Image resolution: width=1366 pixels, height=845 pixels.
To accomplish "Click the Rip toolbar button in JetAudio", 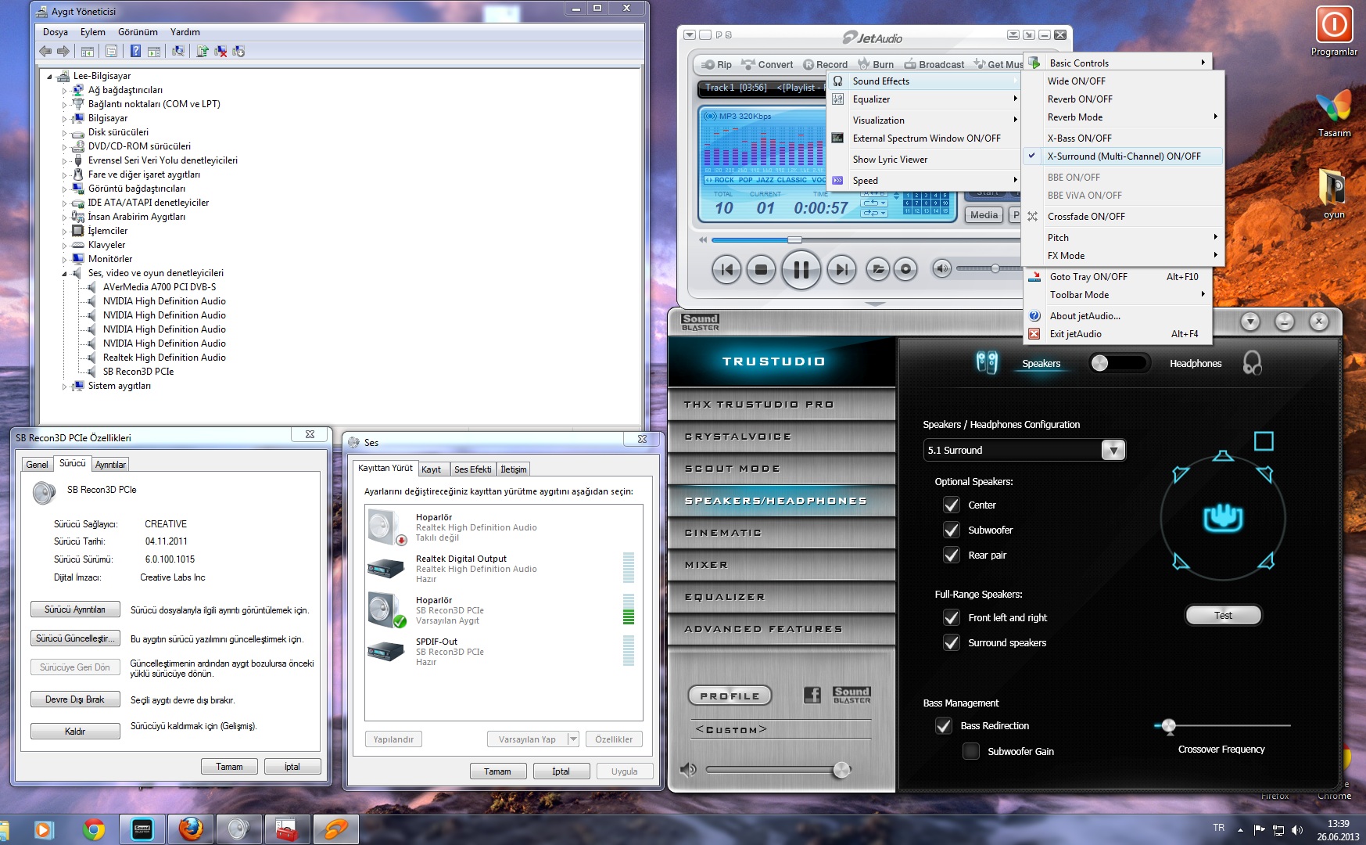I will pyautogui.click(x=717, y=64).
